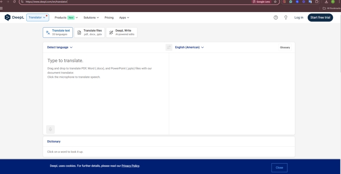Open the Solutions menu
341x174 pixels.
[x=91, y=17]
